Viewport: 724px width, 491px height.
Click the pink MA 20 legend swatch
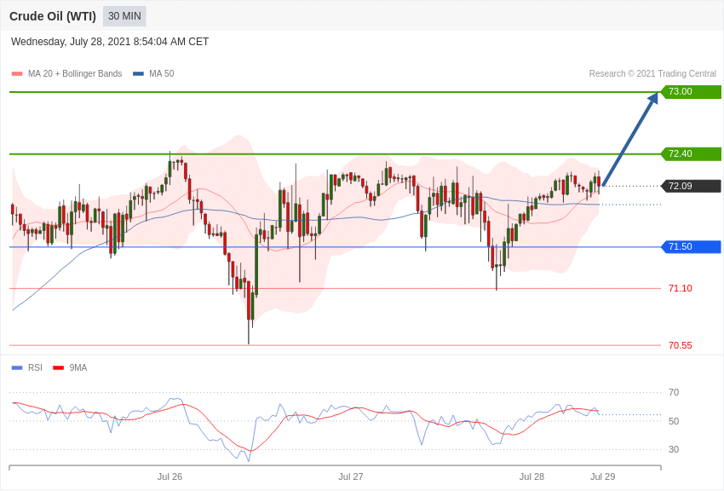17,74
